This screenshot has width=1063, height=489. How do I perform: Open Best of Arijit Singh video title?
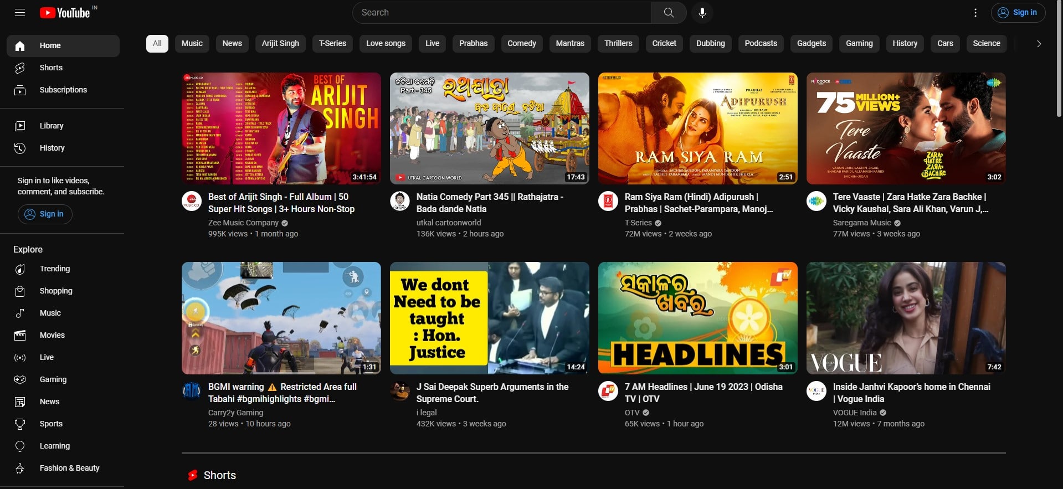click(281, 203)
